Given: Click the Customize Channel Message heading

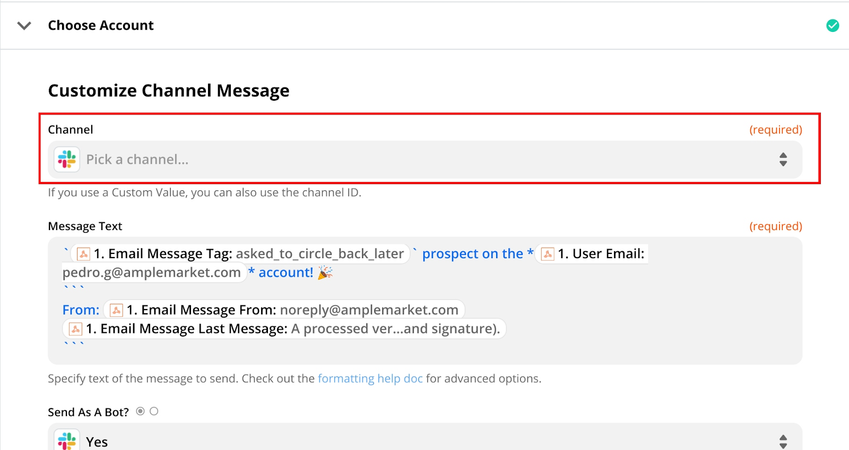Looking at the screenshot, I should pos(169,91).
